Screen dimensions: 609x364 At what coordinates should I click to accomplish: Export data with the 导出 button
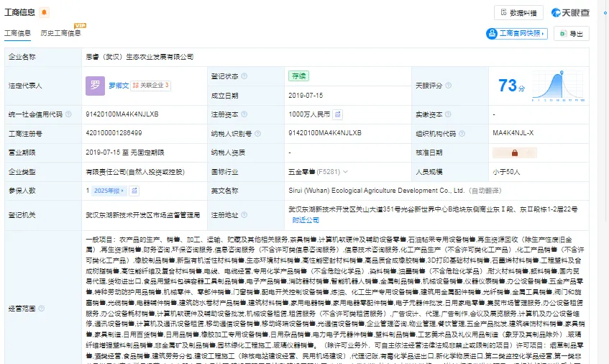point(572,34)
